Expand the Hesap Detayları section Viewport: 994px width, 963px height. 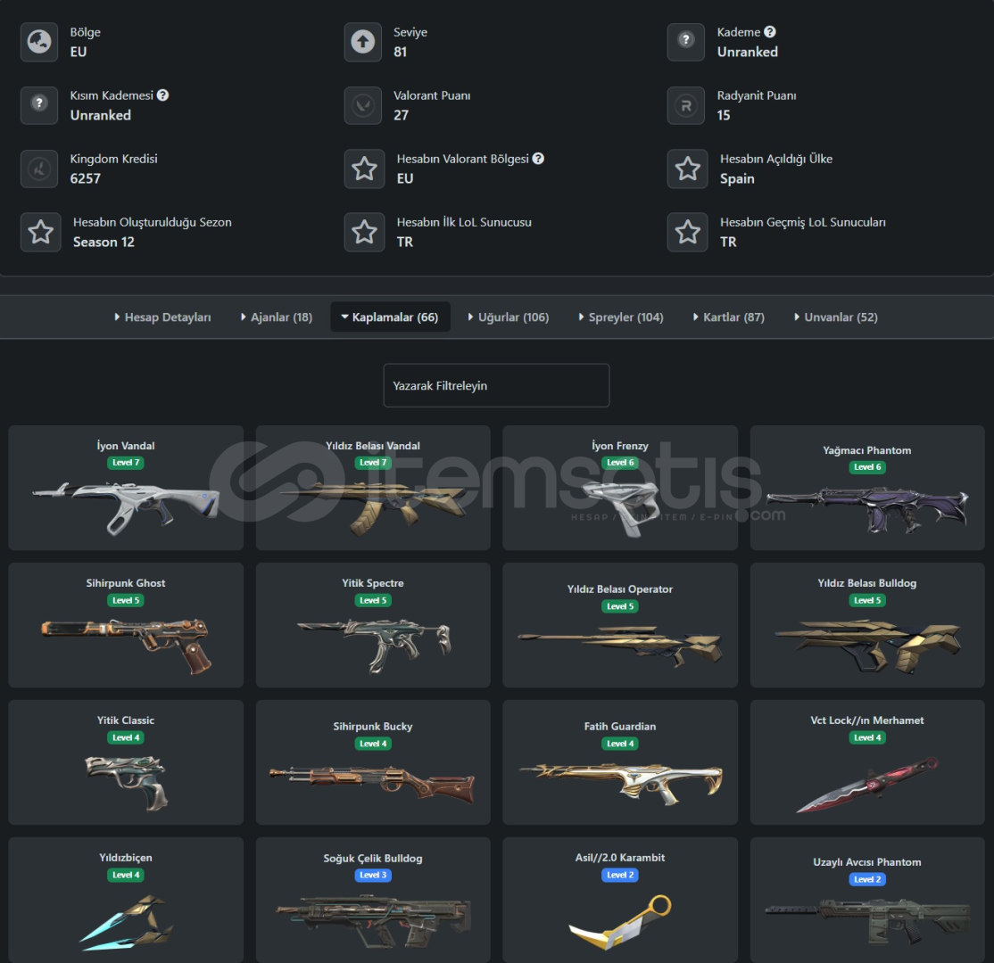click(162, 317)
